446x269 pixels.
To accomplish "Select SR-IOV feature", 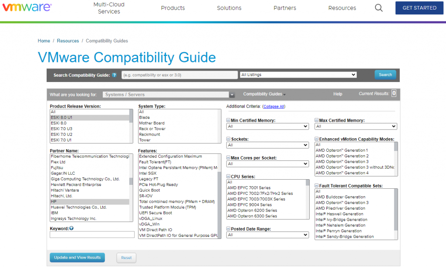I will [x=178, y=196].
